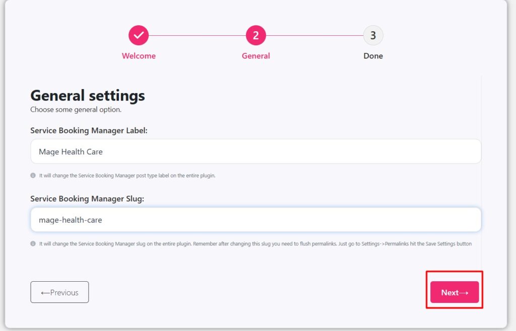Viewport: 516px width, 331px height.
Task: Select the pink circle numbered 2
Action: 255,35
